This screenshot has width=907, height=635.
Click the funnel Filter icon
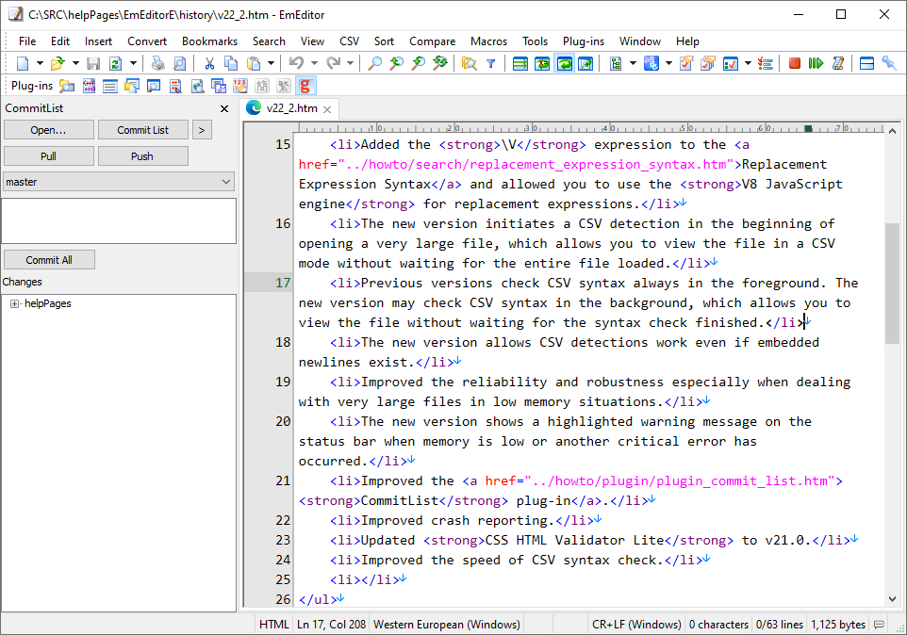tap(491, 63)
